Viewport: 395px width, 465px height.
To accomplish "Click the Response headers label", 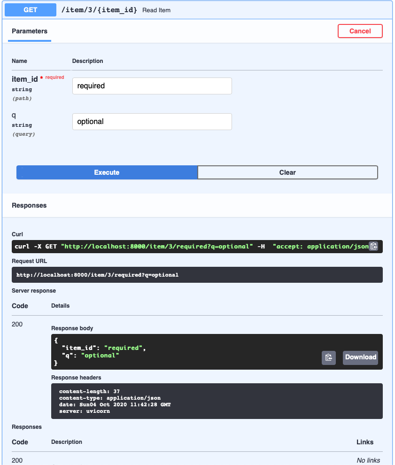I will click(76, 378).
